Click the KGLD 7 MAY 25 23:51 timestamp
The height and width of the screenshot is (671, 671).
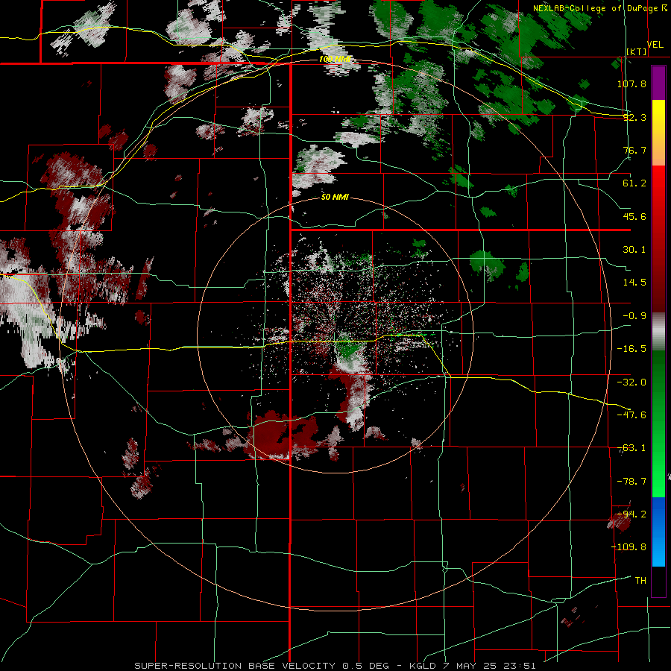[x=473, y=666]
